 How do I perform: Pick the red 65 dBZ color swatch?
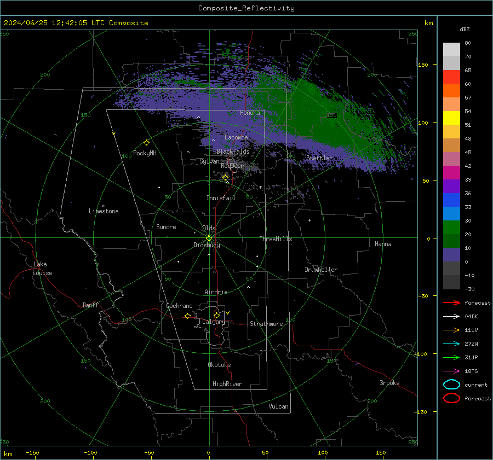tap(451, 77)
